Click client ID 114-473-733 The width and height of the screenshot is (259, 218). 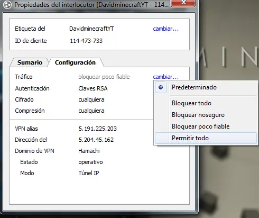click(x=86, y=41)
